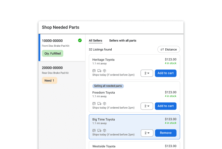Click delivery truck icon under Heritage Toyota

tap(99, 71)
